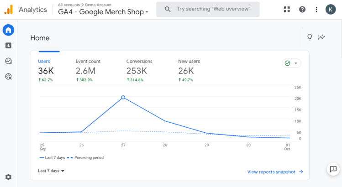Screen dimensions: 342x187
Task: Click the arrow beside View reports snapshot
Action: (301, 172)
